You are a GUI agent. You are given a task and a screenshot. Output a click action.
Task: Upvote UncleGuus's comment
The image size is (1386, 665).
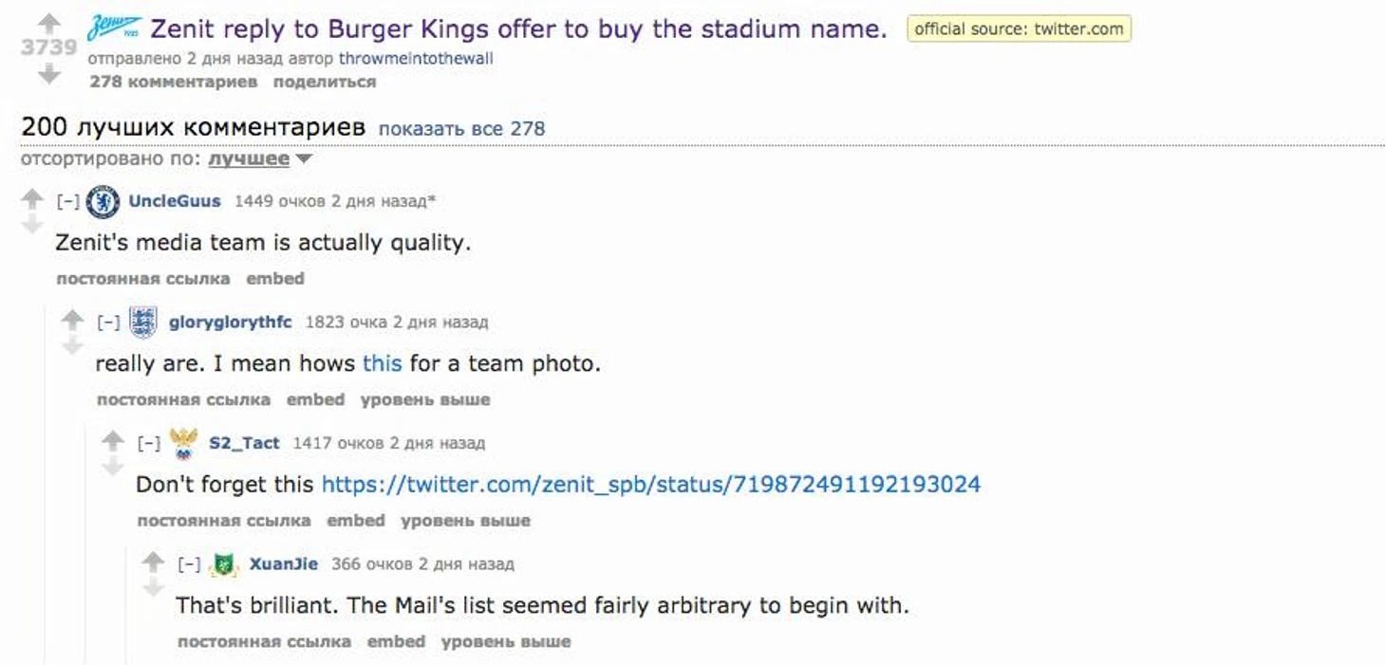click(x=32, y=198)
